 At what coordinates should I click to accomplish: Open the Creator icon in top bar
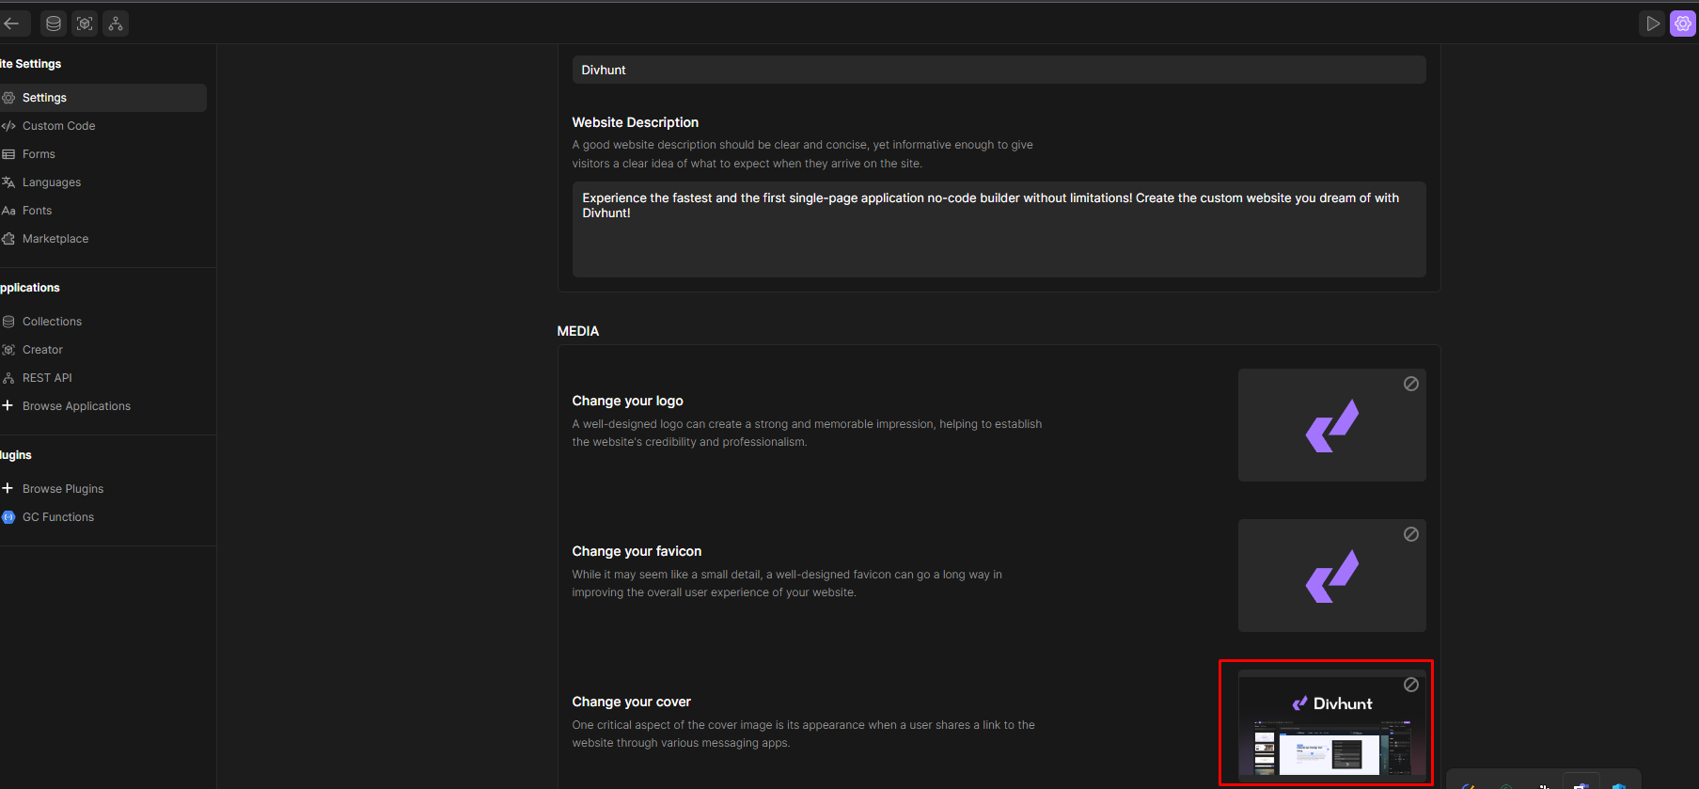(85, 24)
